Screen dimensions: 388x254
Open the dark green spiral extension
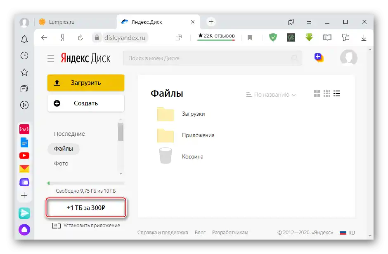pos(291,37)
